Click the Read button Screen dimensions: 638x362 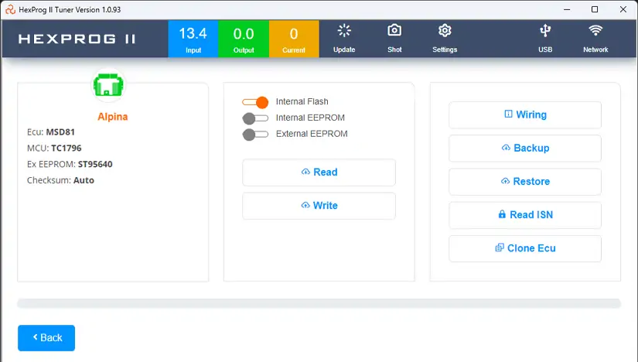coord(319,172)
